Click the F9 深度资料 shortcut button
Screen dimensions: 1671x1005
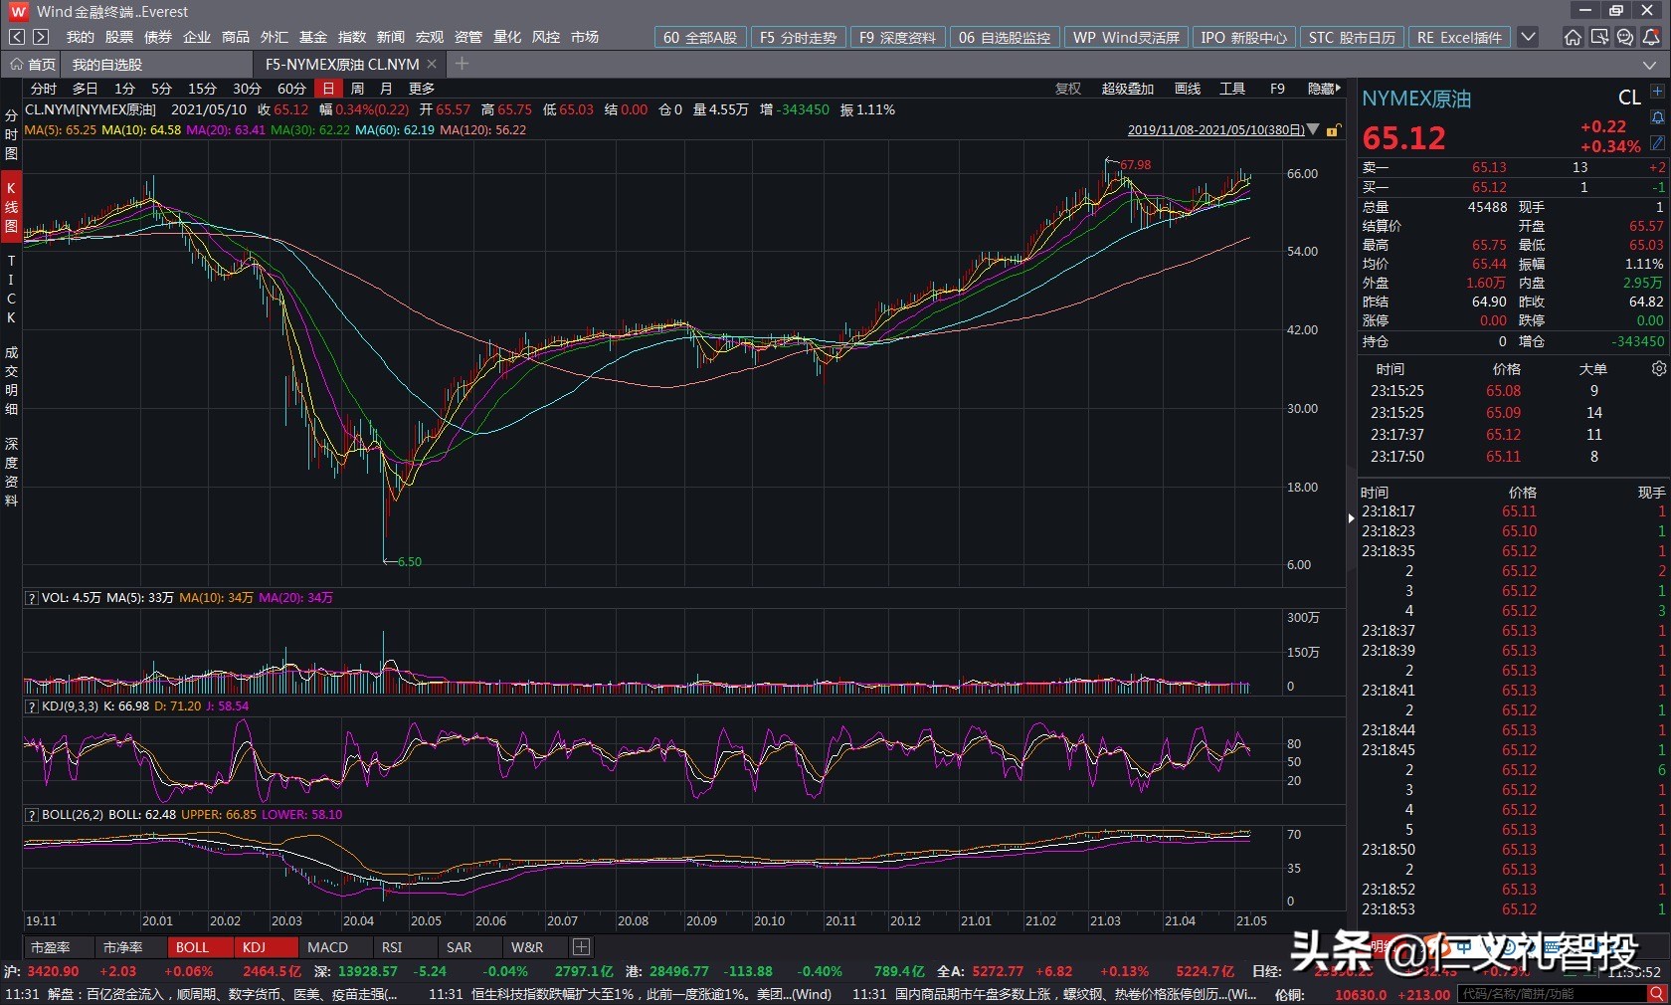[x=897, y=37]
